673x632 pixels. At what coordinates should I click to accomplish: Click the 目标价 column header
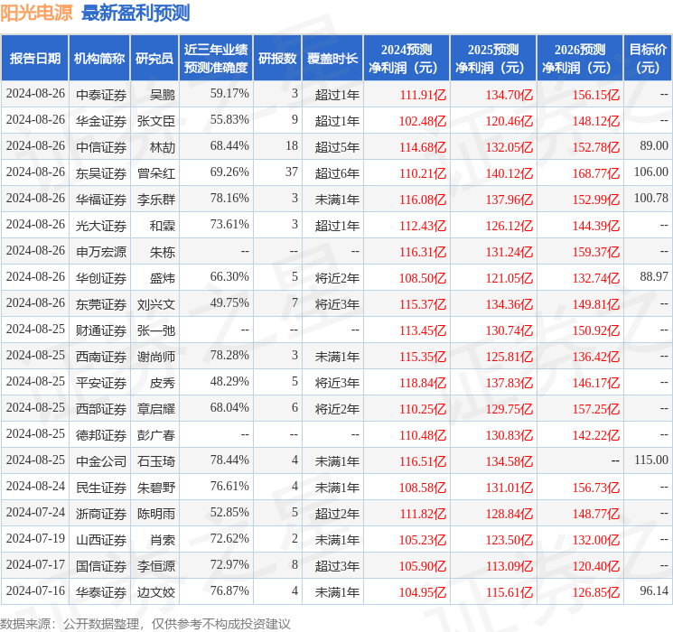click(x=648, y=58)
